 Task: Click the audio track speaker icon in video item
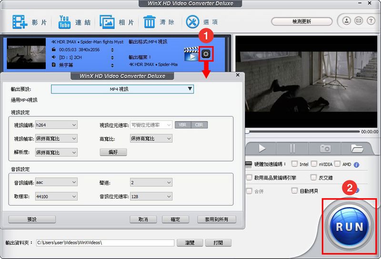(54, 57)
